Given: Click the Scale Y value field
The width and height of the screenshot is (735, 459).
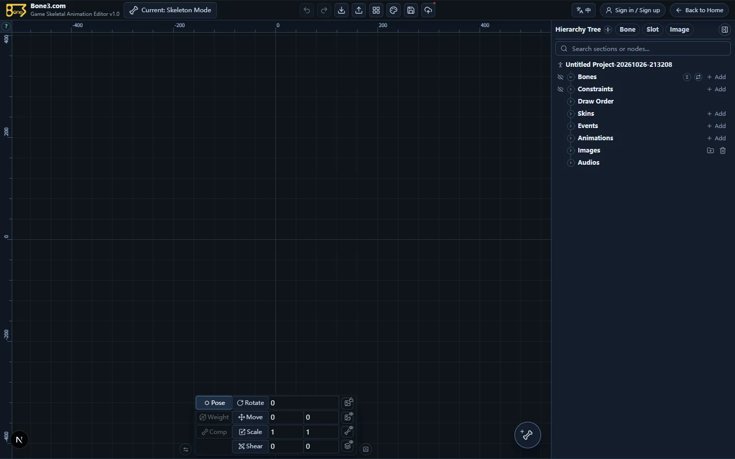Looking at the screenshot, I should [321, 432].
